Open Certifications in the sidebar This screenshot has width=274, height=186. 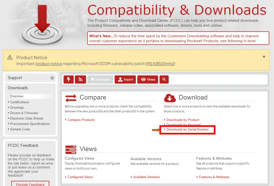19,102
